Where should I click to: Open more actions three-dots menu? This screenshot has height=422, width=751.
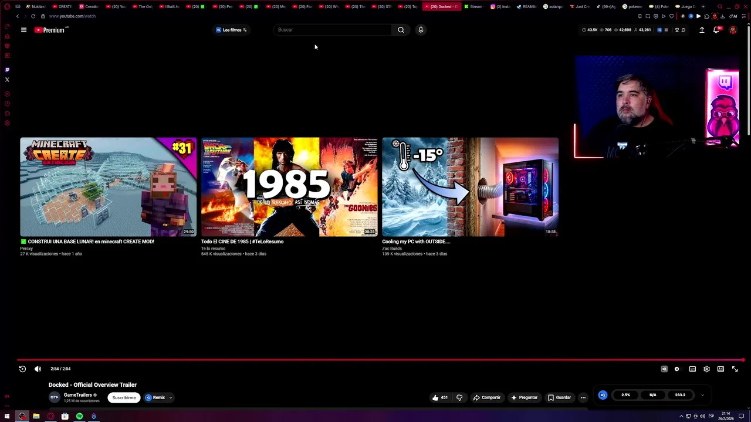(x=583, y=397)
